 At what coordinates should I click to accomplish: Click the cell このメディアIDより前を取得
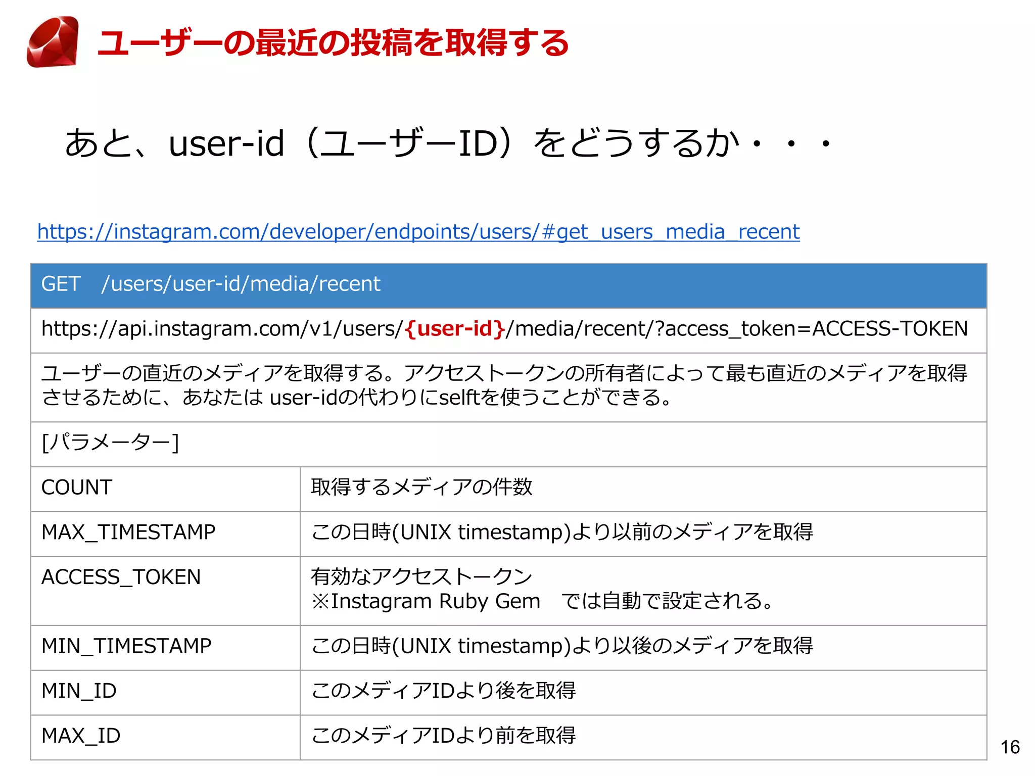click(x=643, y=738)
